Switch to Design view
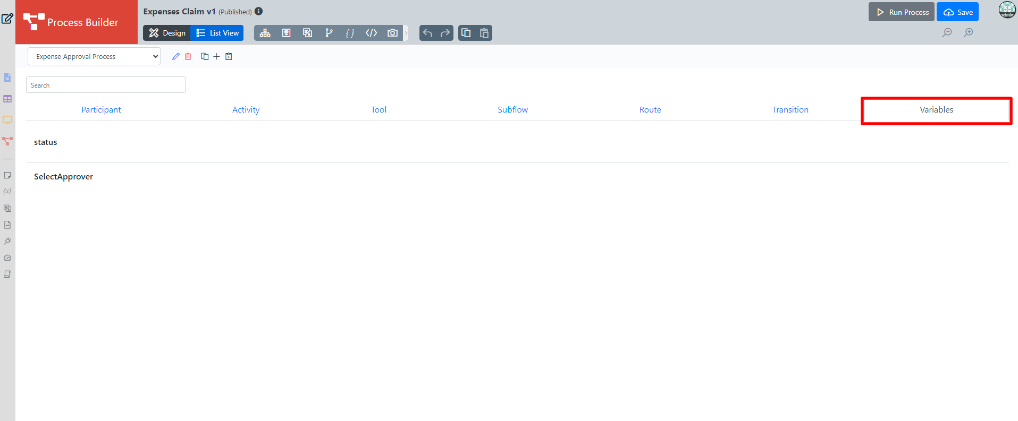1018x421 pixels. [167, 33]
